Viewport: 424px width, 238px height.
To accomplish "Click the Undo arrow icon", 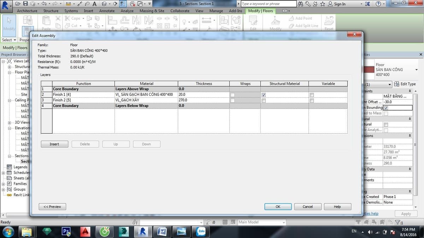I will click(x=44, y=4).
